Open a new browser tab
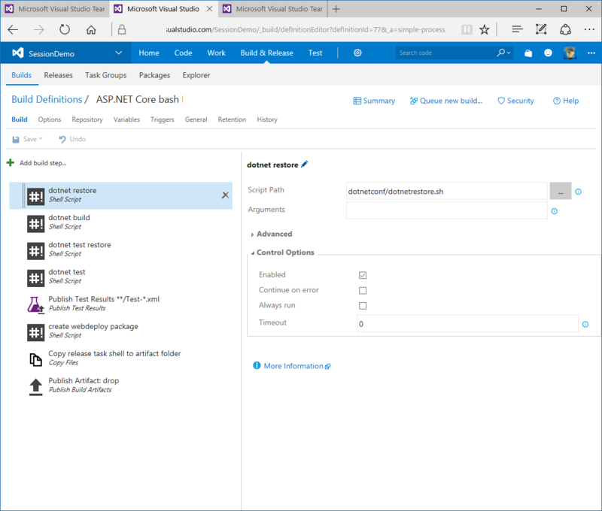The width and height of the screenshot is (602, 511). tap(336, 9)
